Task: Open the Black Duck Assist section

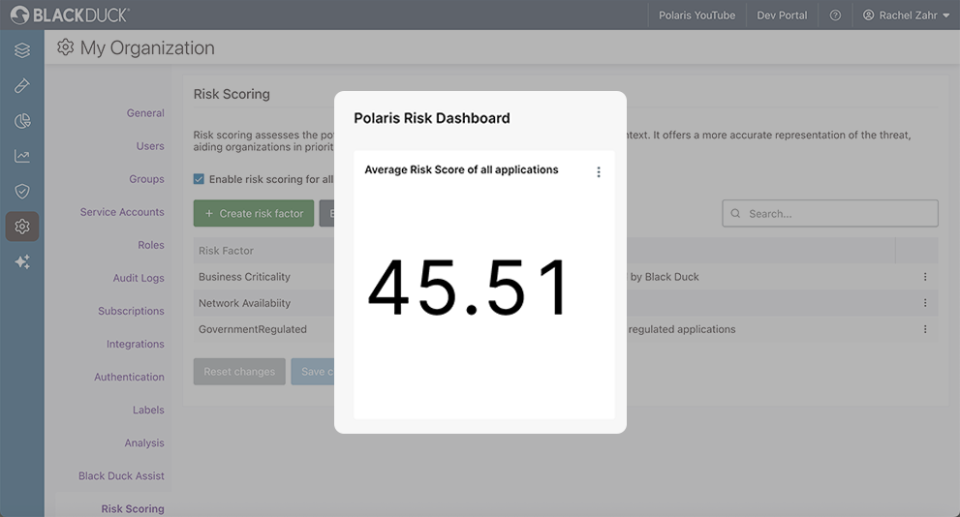Action: pos(121,476)
